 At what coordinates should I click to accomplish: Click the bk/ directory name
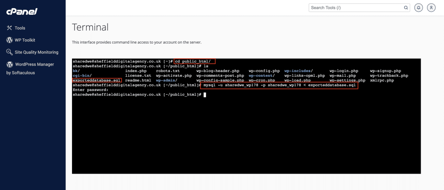tap(76, 71)
